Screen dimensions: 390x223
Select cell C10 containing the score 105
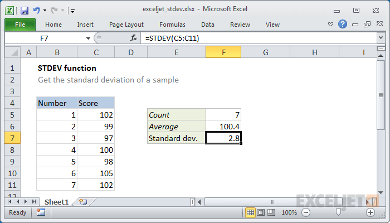click(x=96, y=173)
